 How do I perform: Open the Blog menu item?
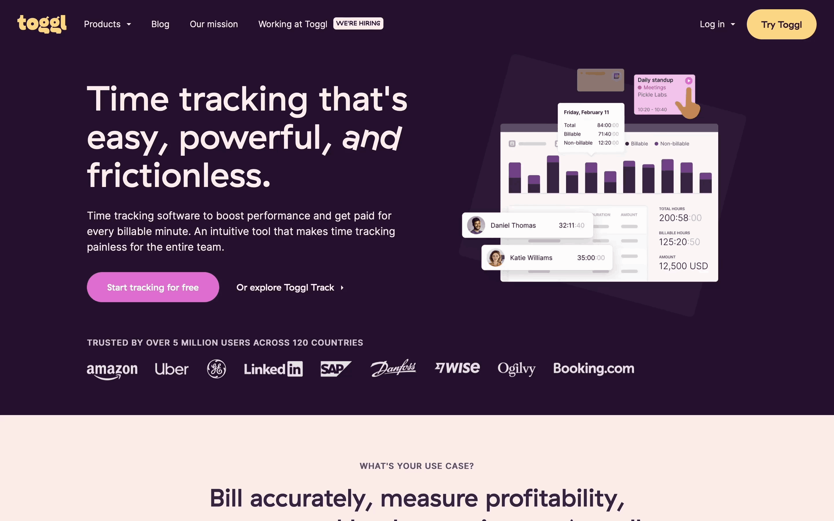(160, 24)
